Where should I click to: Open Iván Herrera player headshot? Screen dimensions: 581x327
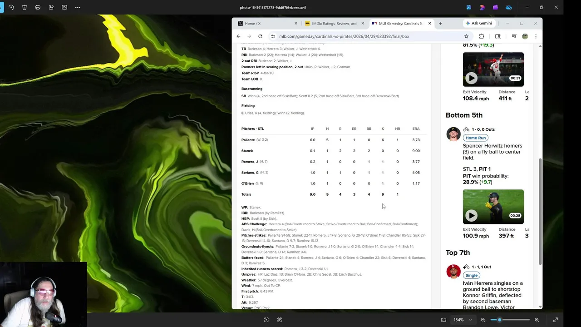click(453, 272)
